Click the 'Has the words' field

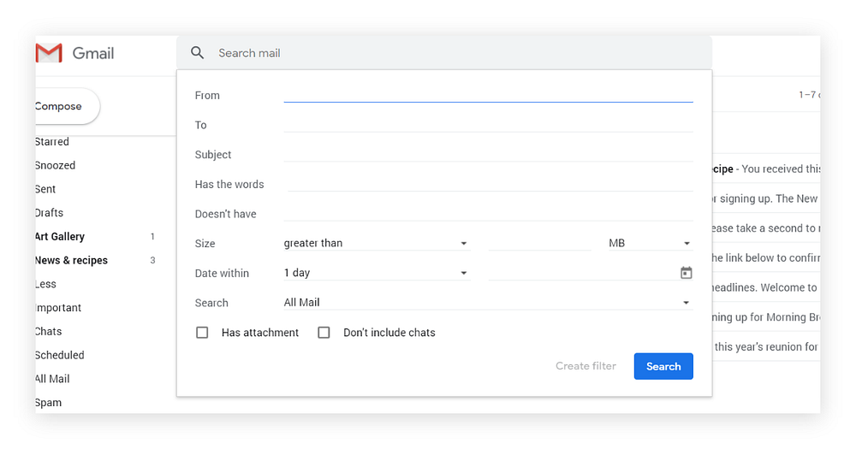point(490,184)
